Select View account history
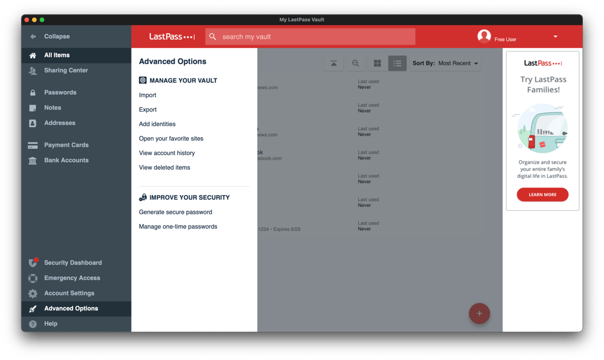This screenshot has width=604, height=360. tap(167, 153)
